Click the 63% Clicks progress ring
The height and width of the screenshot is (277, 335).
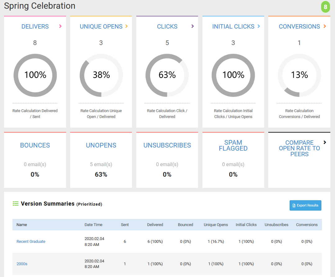167,75
